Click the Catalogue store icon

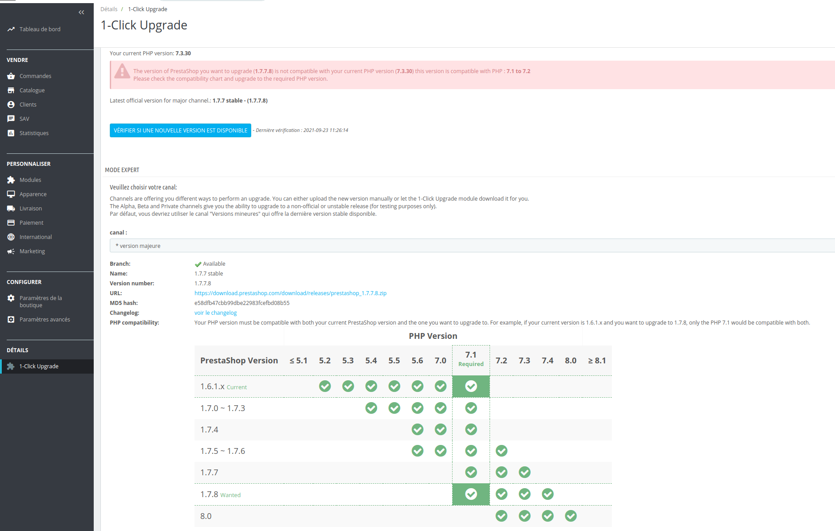[x=11, y=91]
